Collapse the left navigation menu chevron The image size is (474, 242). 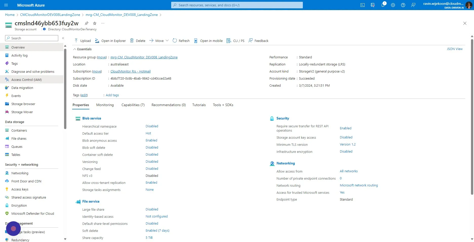(63, 38)
